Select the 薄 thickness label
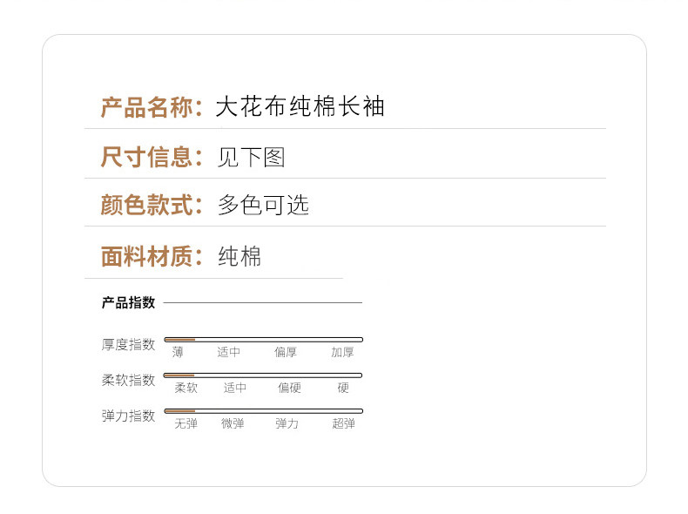 [x=178, y=352]
